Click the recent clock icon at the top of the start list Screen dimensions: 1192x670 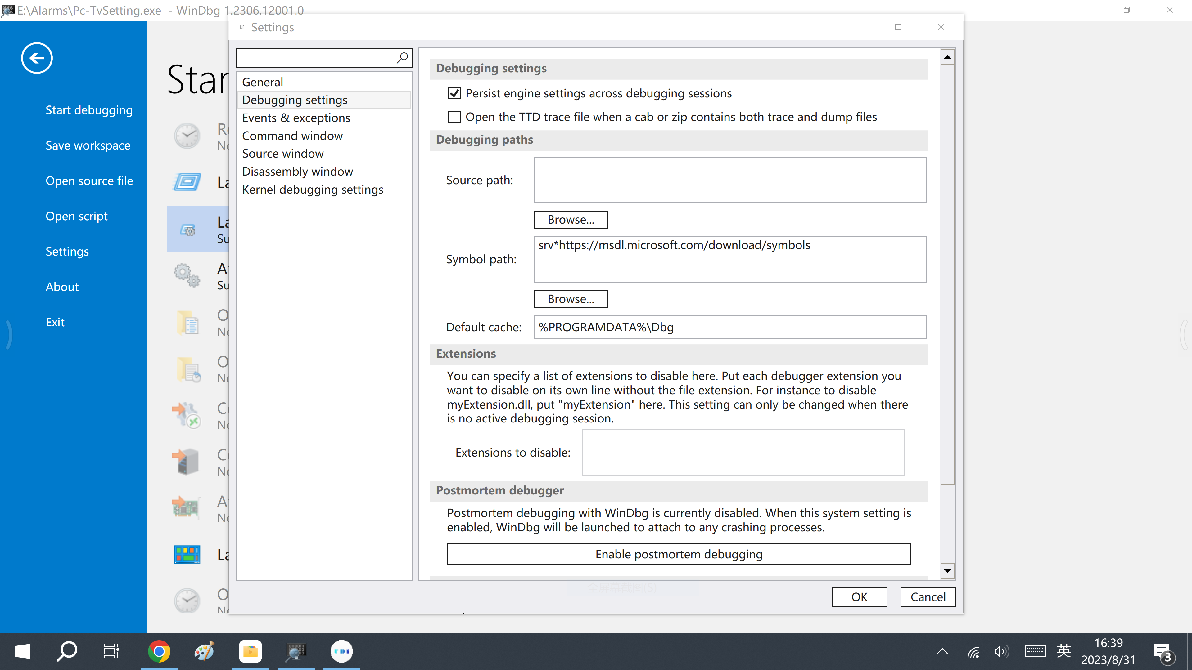click(187, 136)
